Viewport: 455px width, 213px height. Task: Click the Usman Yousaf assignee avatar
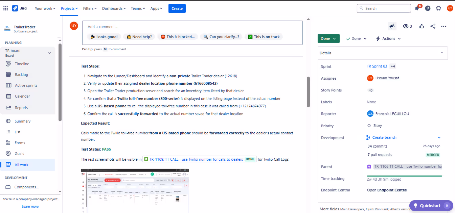pos(370,78)
